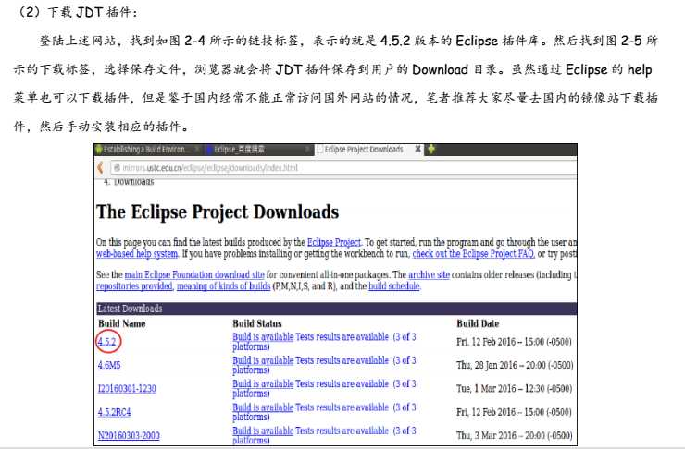
Task: Click the document heading (2) 下载 JDT 插件
Action: point(75,12)
